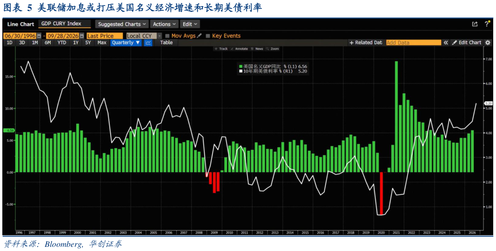This screenshot has height=251, width=496.
Task: Click the line chart type icon
Action: 147,43
